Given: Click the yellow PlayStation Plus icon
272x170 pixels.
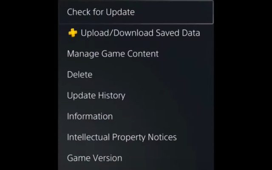Looking at the screenshot, I should (73, 33).
